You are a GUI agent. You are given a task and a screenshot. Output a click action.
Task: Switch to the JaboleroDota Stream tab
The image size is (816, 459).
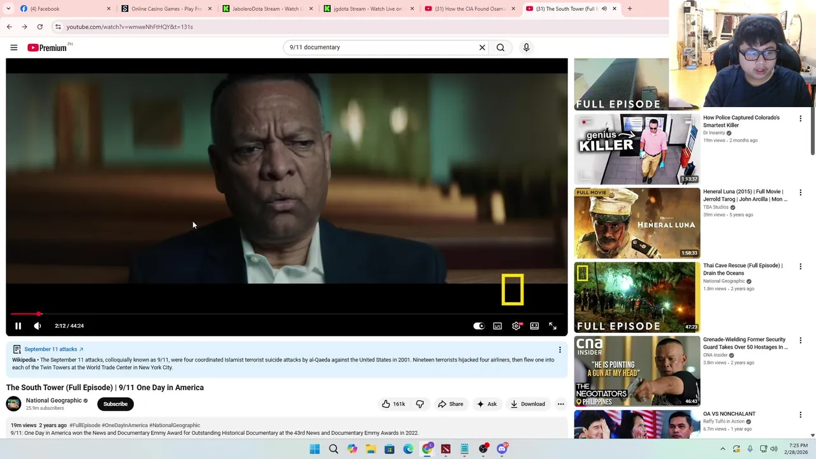[267, 9]
